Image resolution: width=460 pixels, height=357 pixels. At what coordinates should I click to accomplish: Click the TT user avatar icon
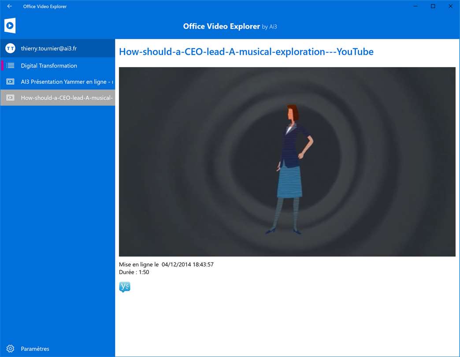(x=10, y=48)
